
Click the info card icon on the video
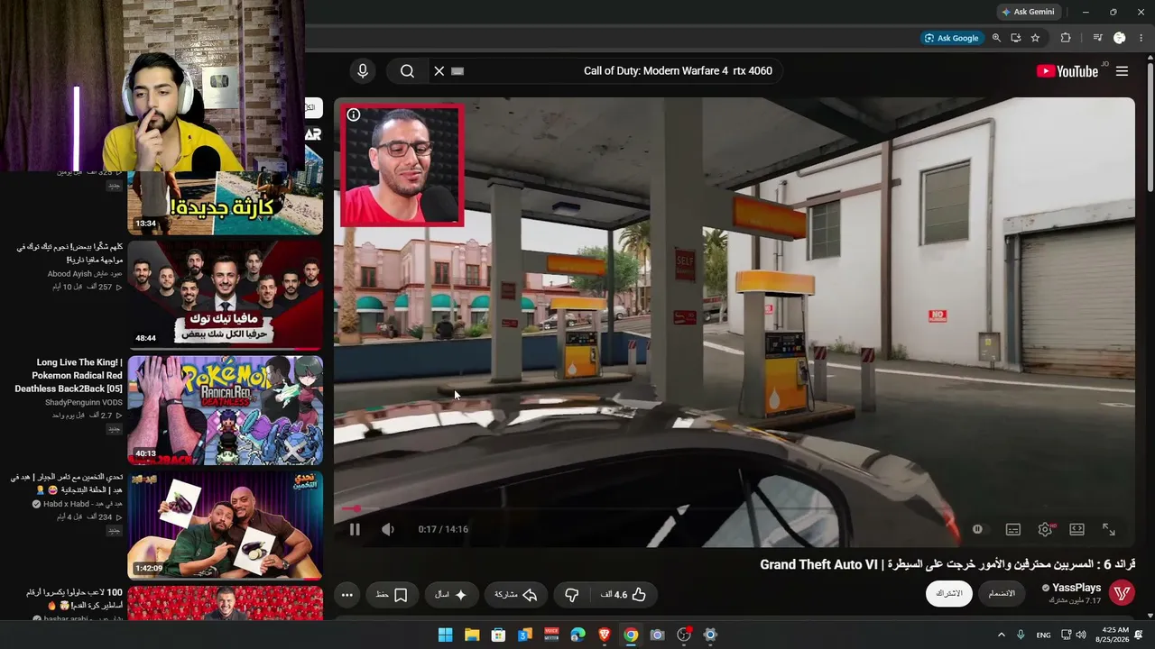354,115
